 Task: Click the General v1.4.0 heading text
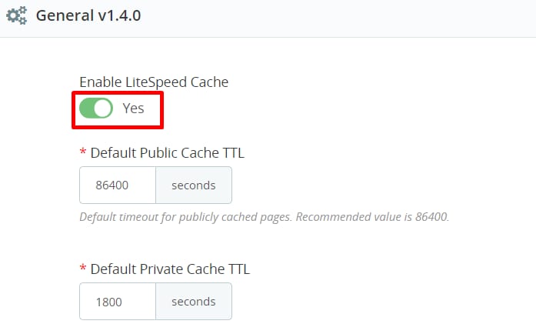click(88, 15)
